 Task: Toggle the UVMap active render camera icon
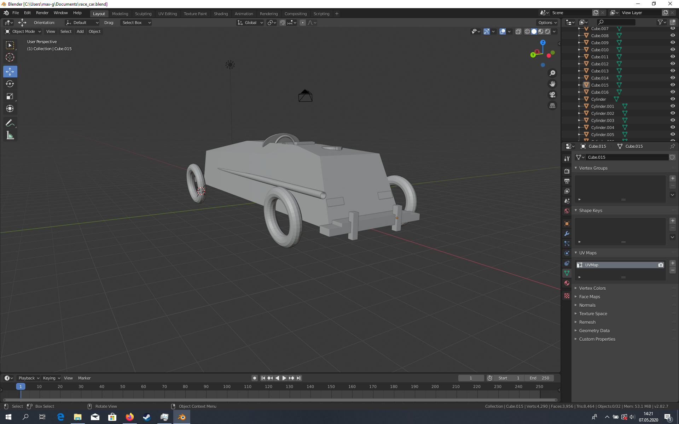pyautogui.click(x=661, y=265)
